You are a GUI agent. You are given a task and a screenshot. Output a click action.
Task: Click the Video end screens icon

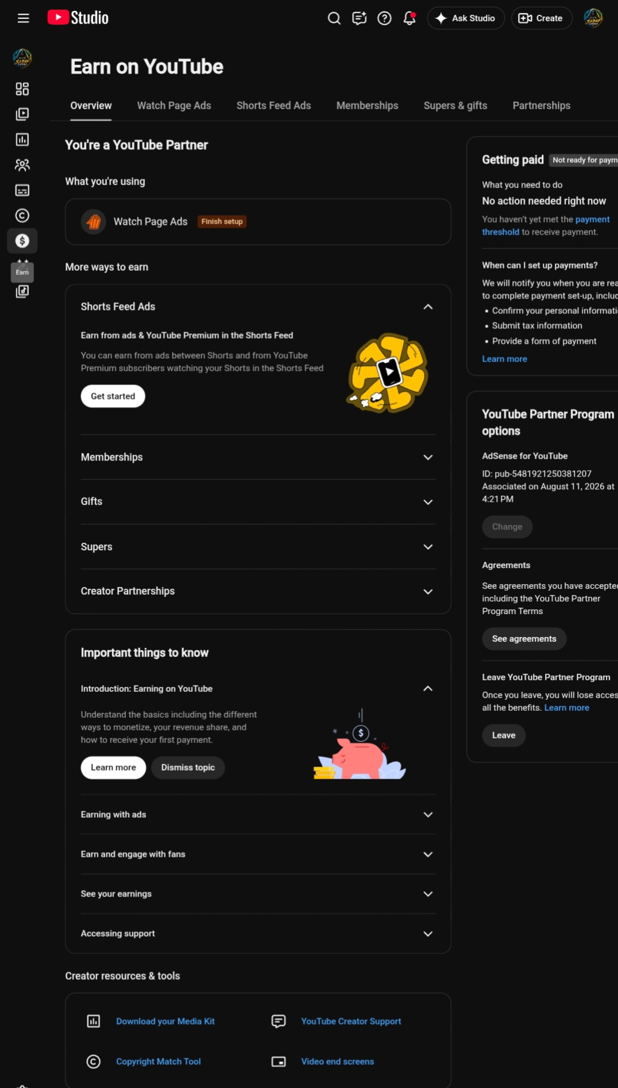click(279, 1062)
